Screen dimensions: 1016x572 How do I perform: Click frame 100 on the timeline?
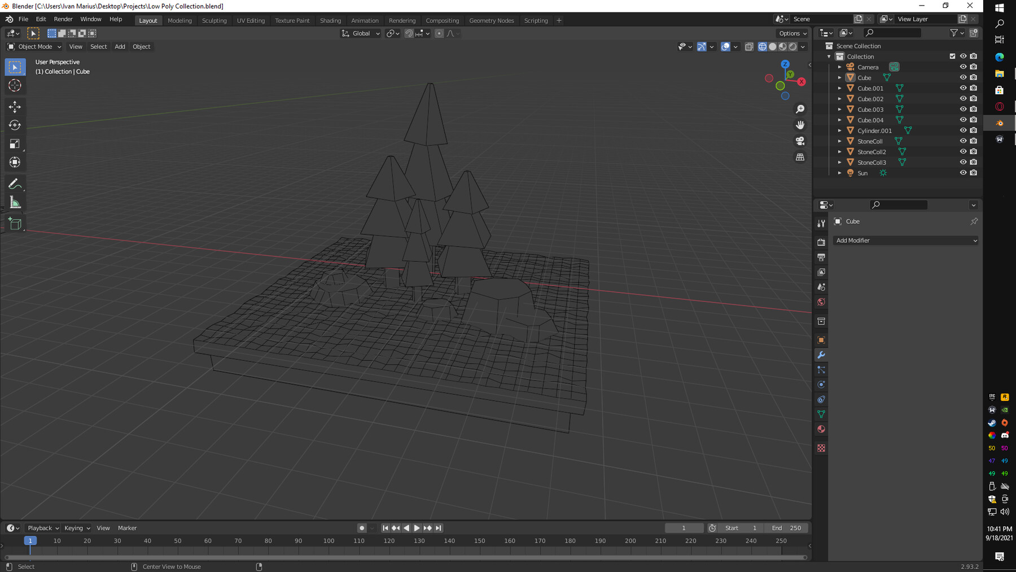click(x=329, y=541)
